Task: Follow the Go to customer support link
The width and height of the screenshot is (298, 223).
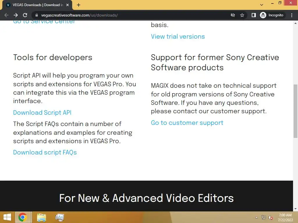Action: (187, 123)
